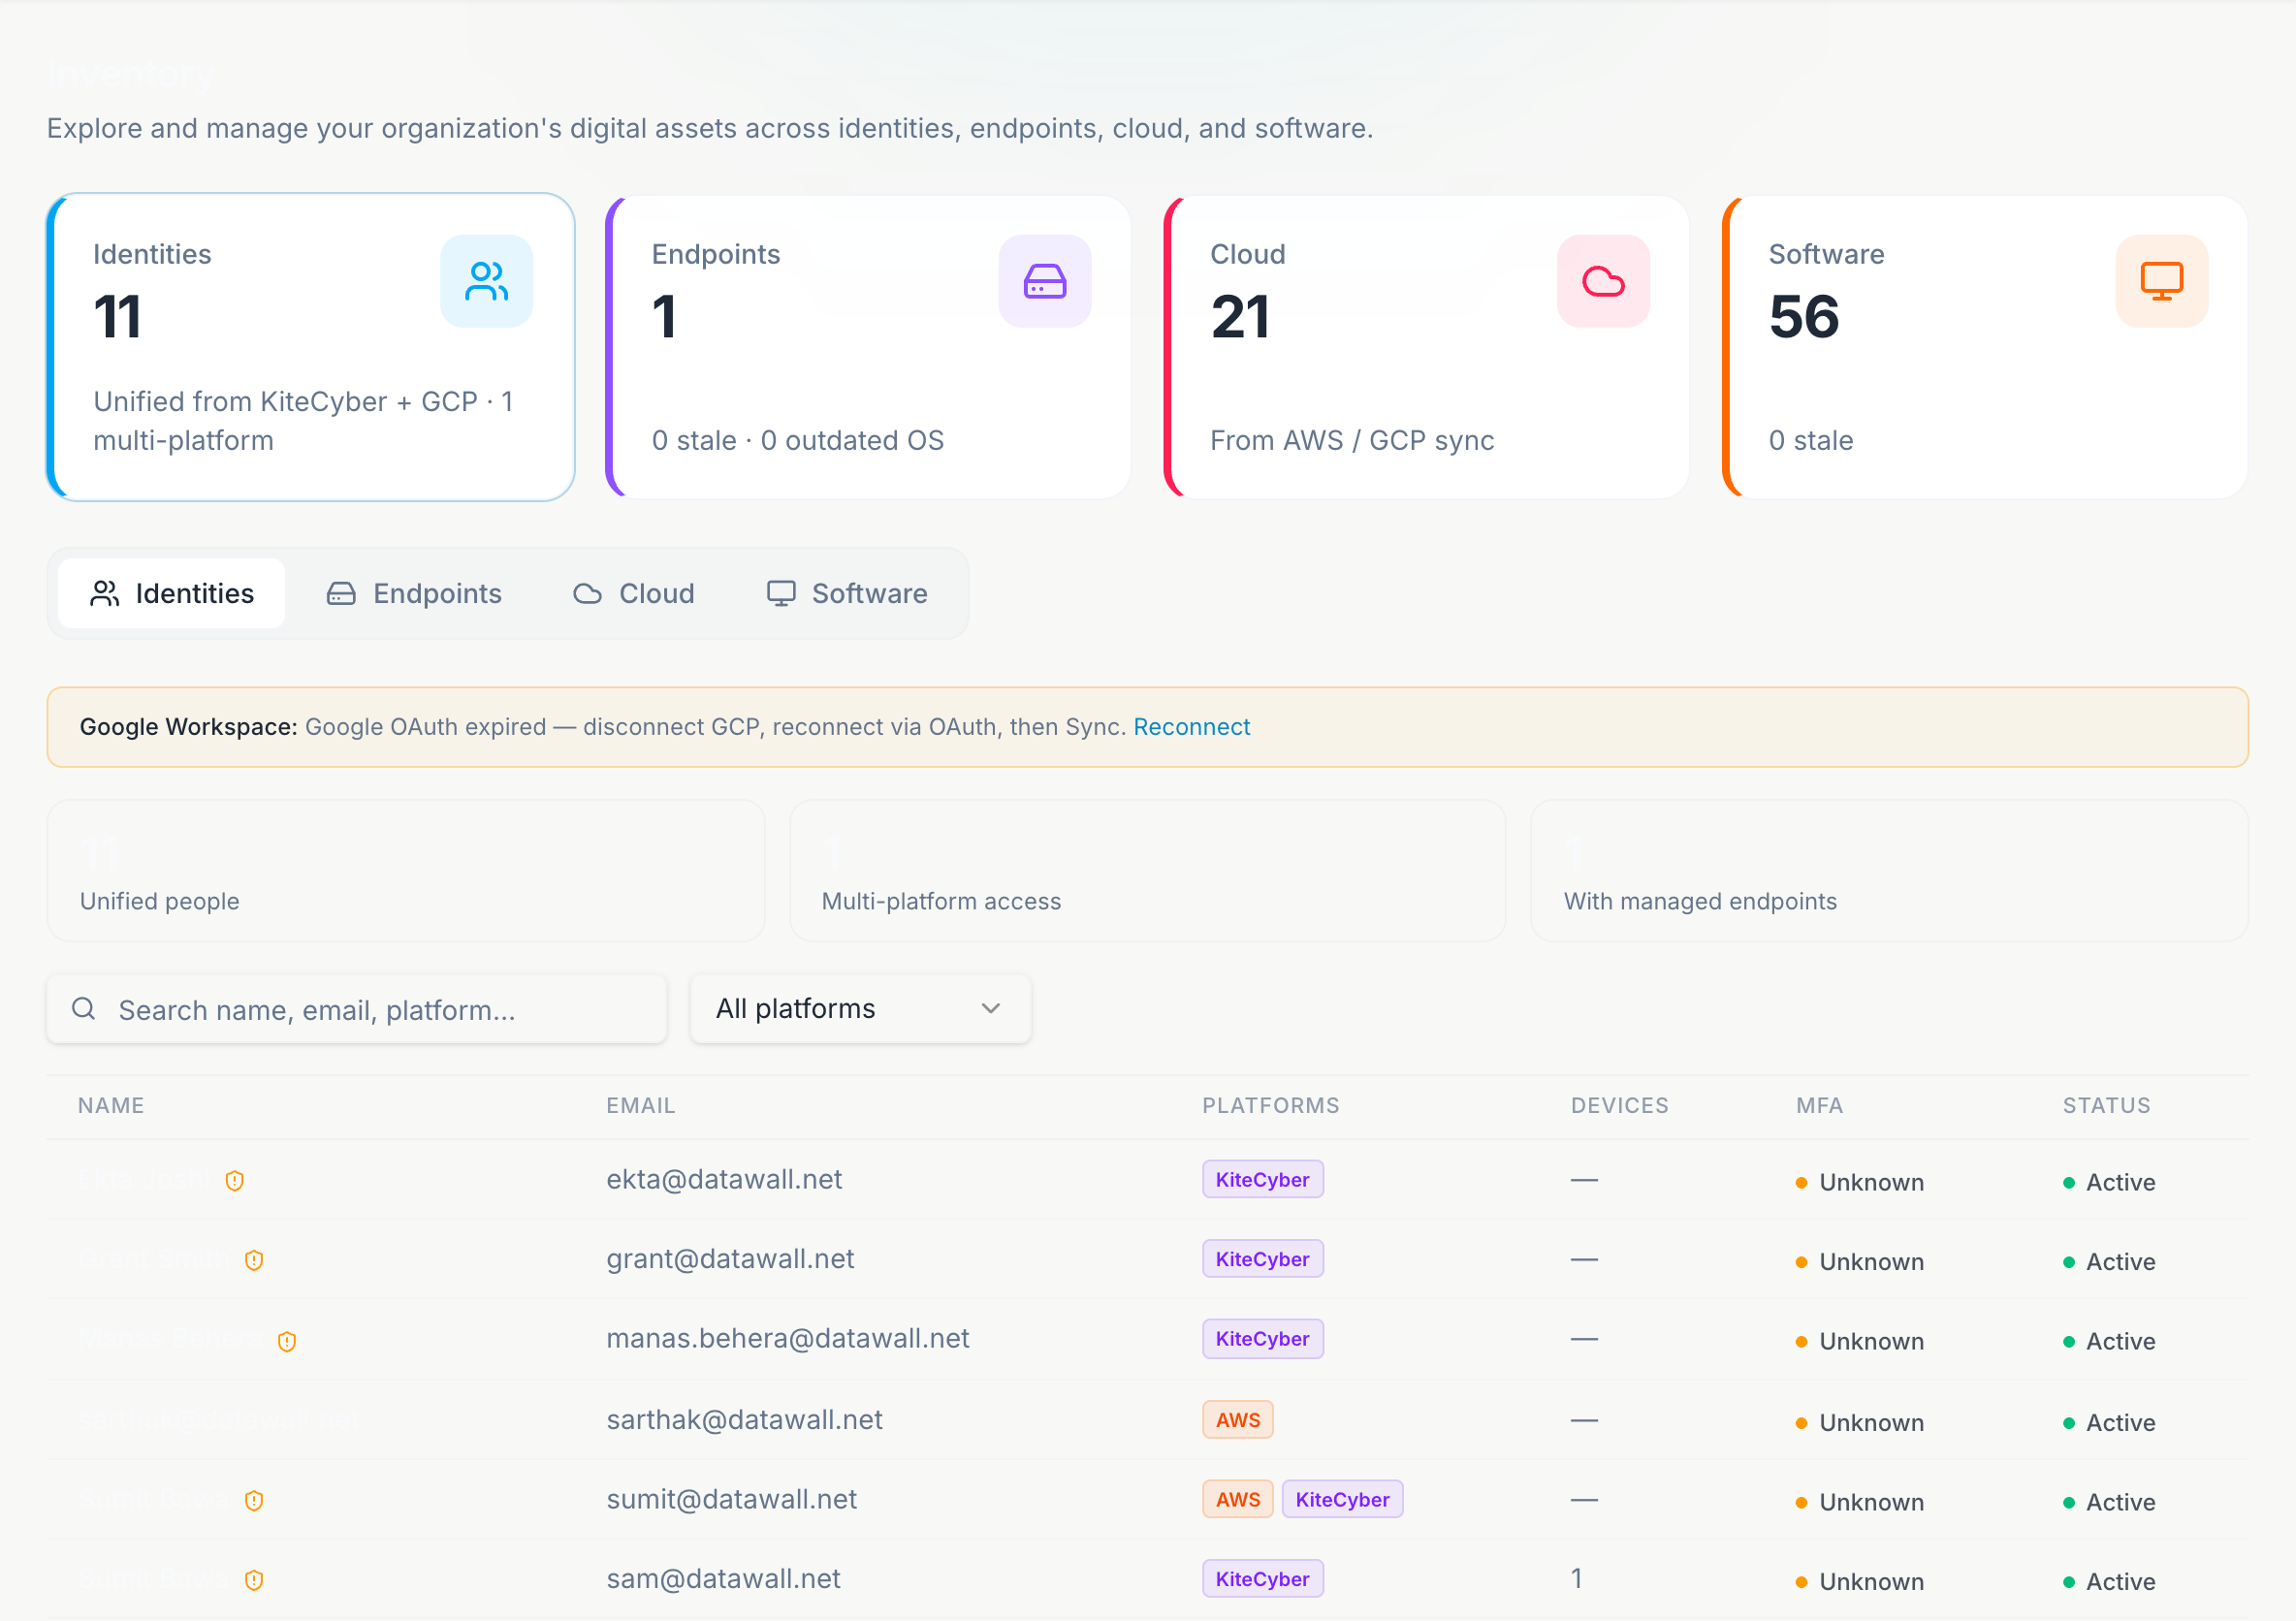
Task: Click the Endpoints card drive icon
Action: (1044, 281)
